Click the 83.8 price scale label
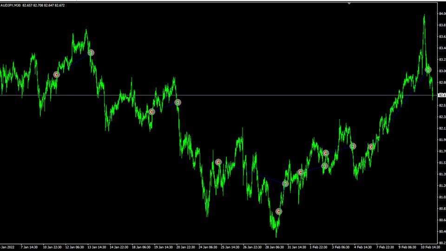The height and width of the screenshot is (251, 446). [442, 25]
